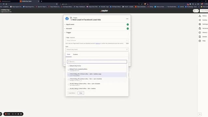
Task: Click the Zapier logo in the header
Action: coord(104,11)
